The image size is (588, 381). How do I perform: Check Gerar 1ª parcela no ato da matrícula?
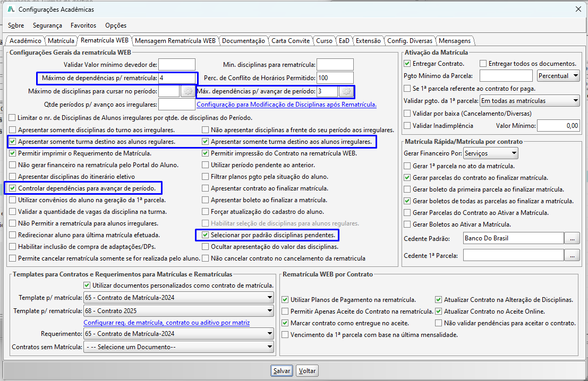[407, 166]
